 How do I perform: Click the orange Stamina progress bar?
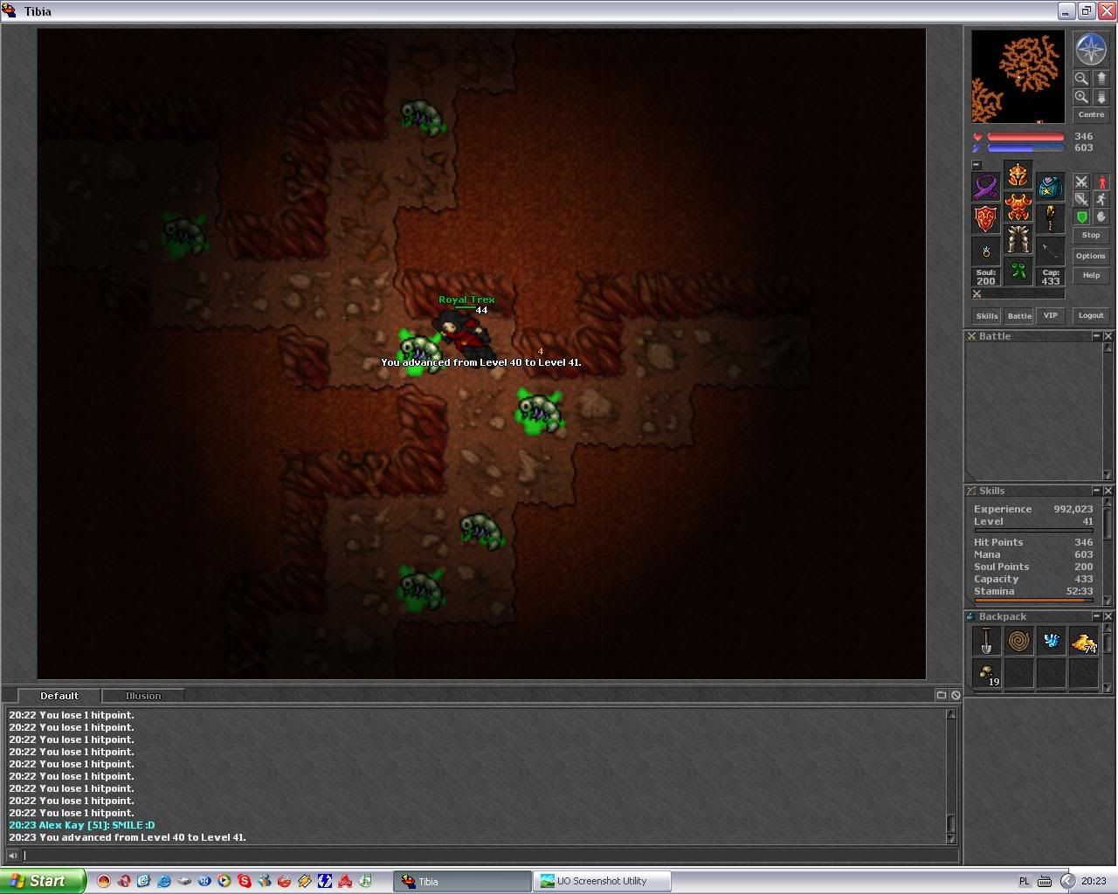pyautogui.click(x=1032, y=601)
